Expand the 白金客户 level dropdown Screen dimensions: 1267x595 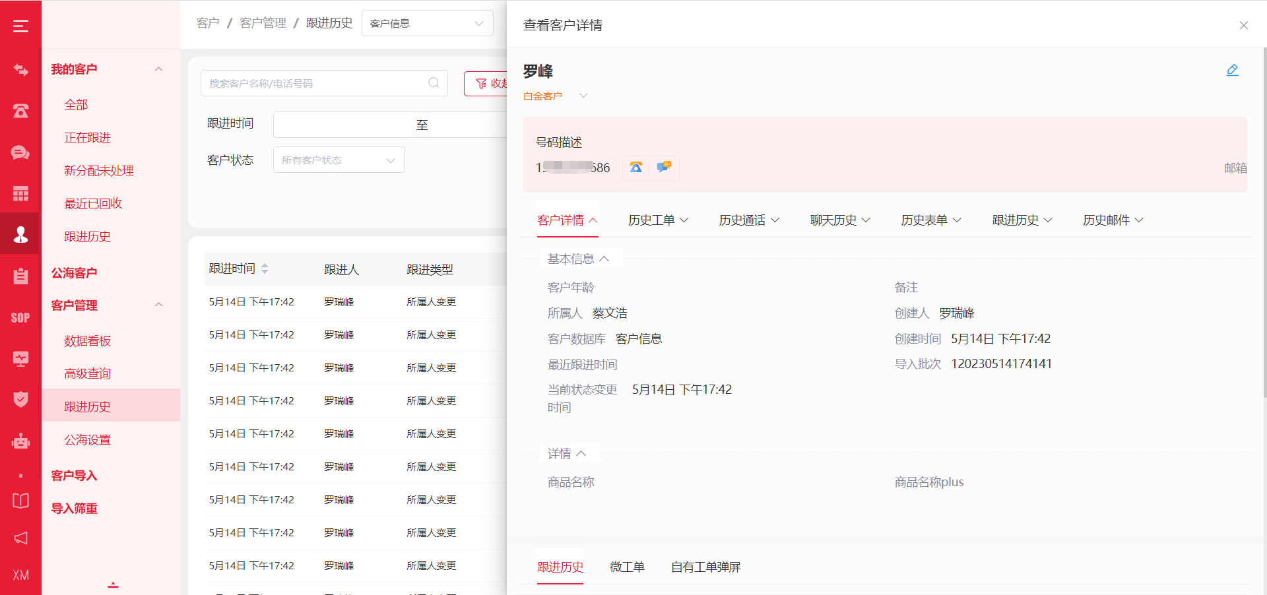tap(583, 96)
